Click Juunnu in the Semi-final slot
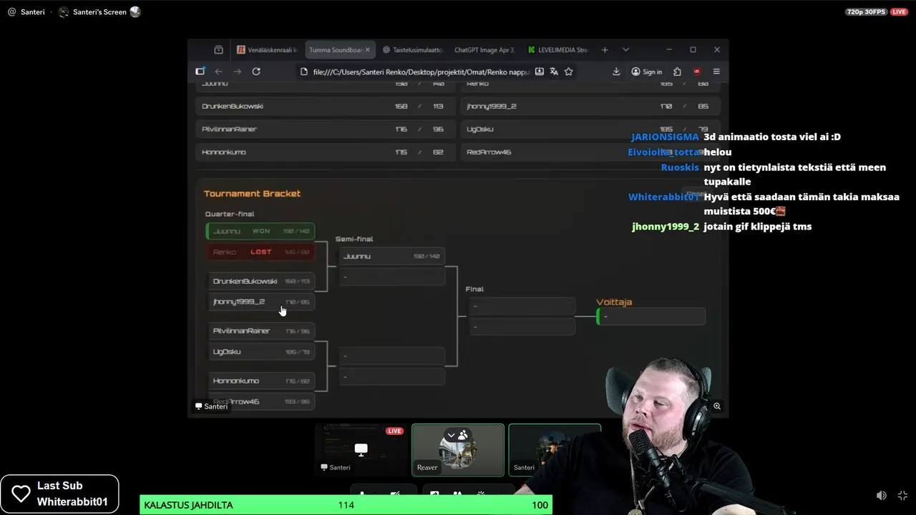This screenshot has height=515, width=916. pos(391,256)
